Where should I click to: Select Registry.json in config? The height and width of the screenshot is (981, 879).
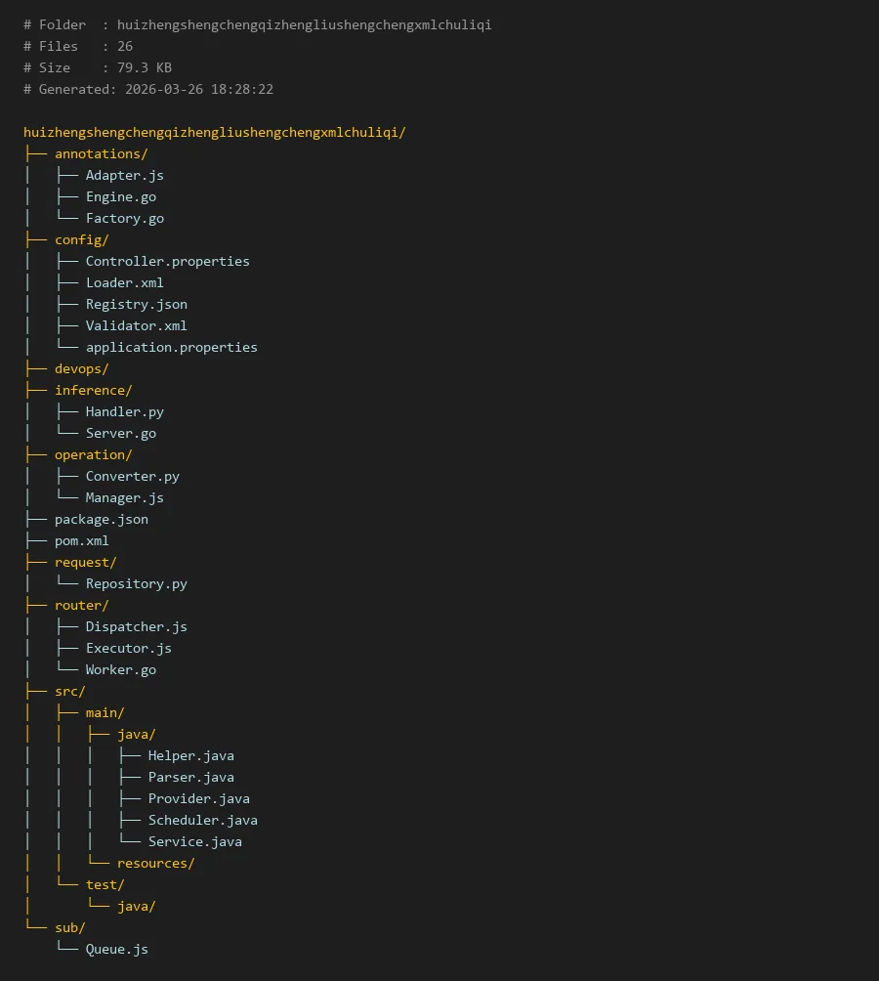tap(136, 304)
